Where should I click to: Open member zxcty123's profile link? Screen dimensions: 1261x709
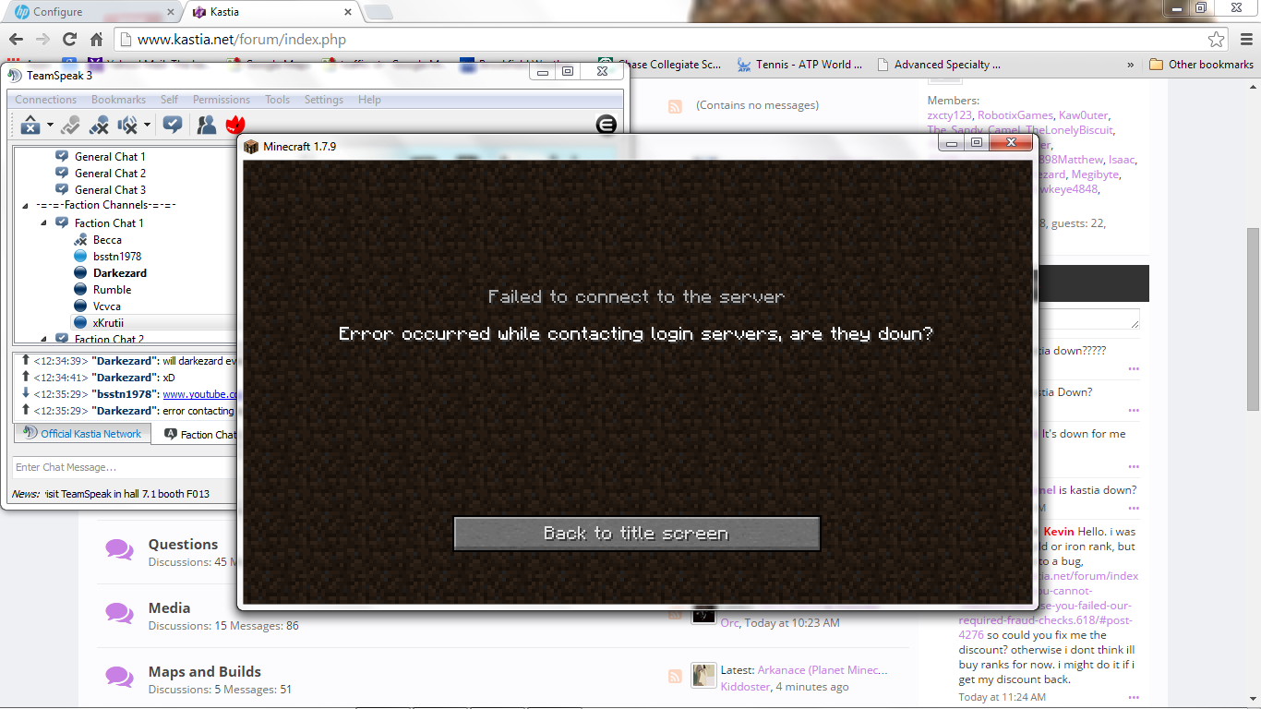click(x=950, y=115)
